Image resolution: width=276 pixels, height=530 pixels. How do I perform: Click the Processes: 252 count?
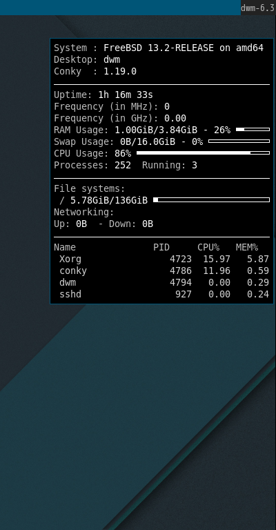coord(92,166)
